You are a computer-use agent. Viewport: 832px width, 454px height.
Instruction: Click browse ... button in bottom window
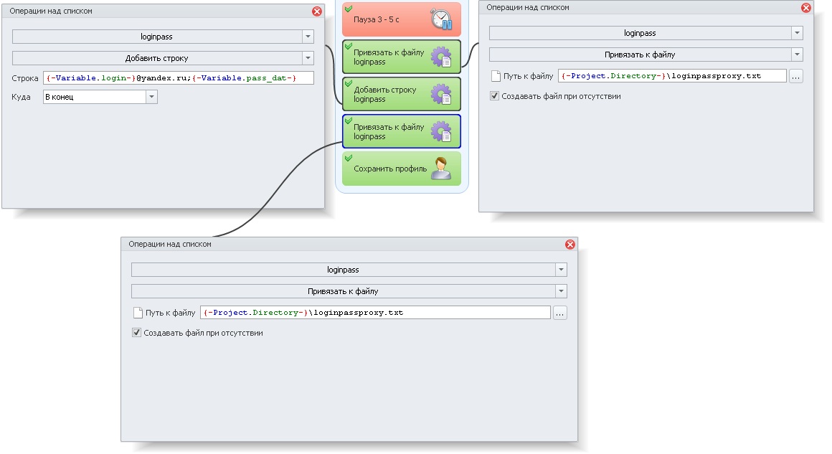click(559, 313)
